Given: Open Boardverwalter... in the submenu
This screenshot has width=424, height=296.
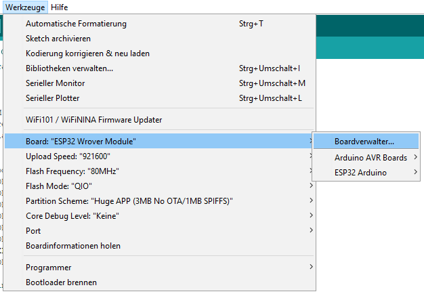Looking at the screenshot, I should (x=366, y=142).
